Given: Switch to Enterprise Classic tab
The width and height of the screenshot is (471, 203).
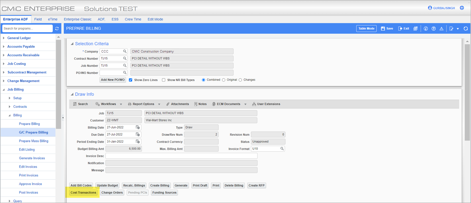Looking at the screenshot, I should [x=78, y=19].
